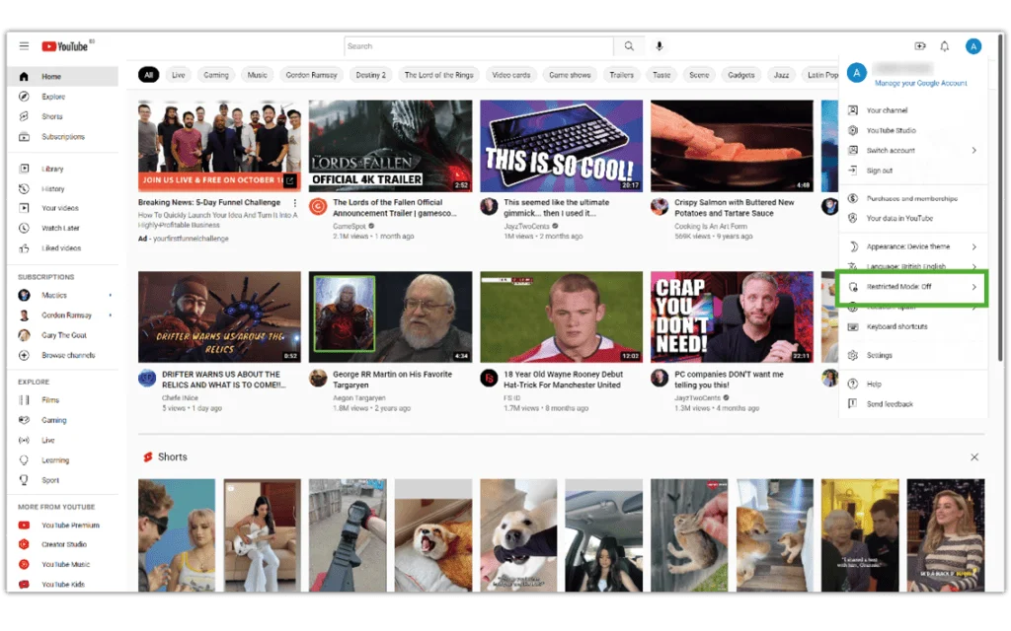
Task: Open Films under Explore
Action: point(63,400)
